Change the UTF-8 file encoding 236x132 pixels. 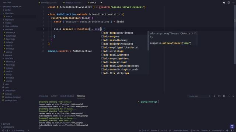click(164, 131)
